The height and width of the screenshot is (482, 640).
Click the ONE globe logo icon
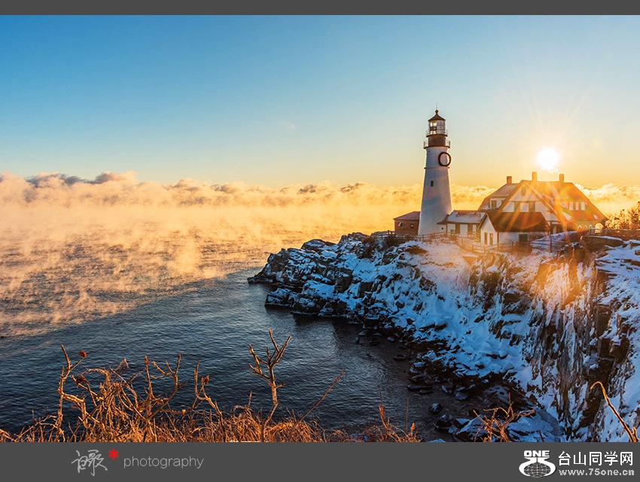pyautogui.click(x=536, y=462)
